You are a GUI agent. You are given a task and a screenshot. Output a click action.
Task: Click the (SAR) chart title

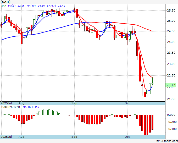coord(5,2)
